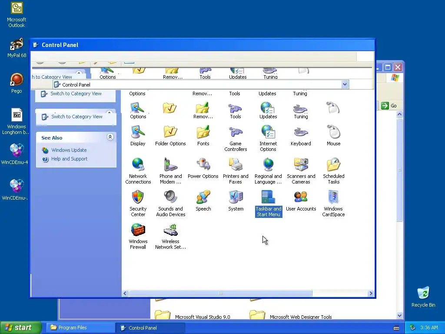Open the Speech applet
The image size is (445, 334).
203,201
